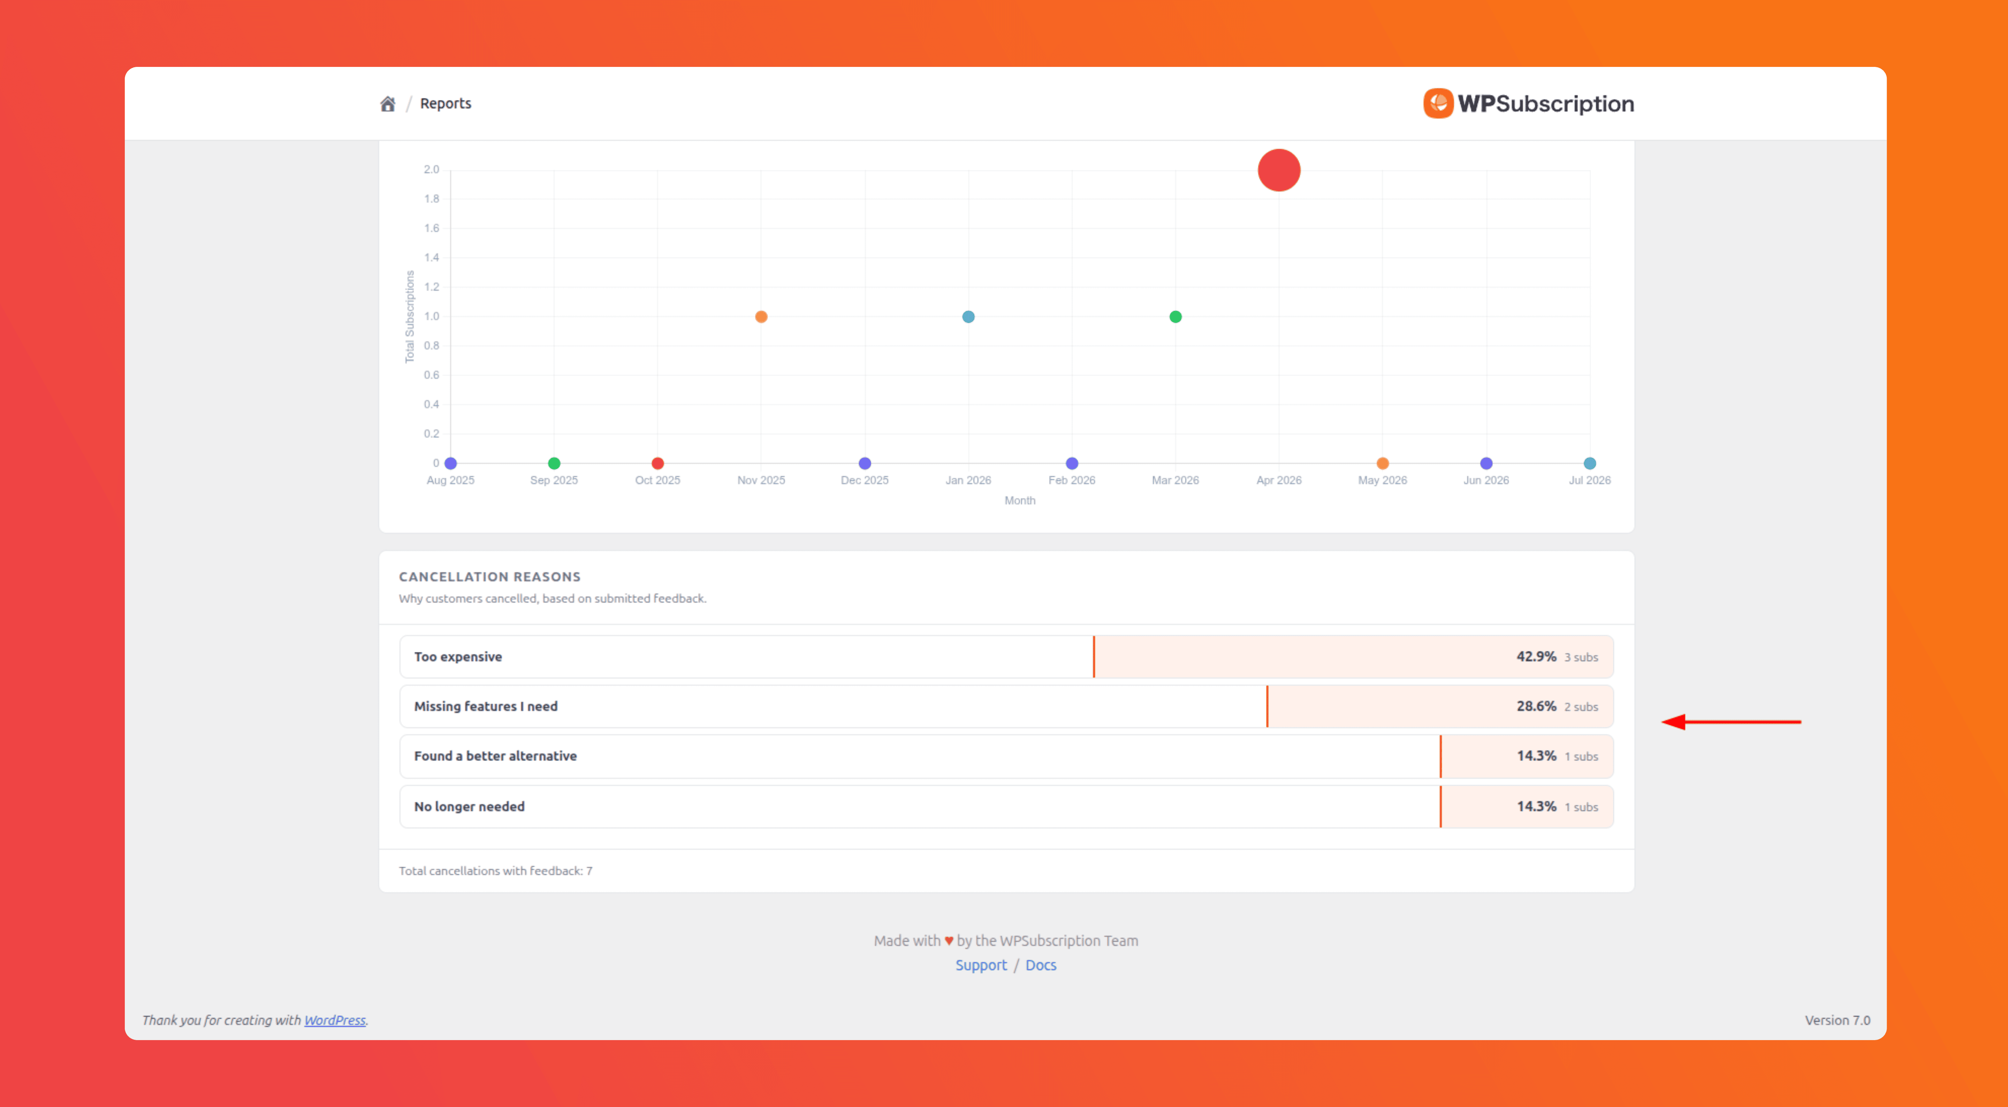The width and height of the screenshot is (2008, 1107).
Task: Select the large red Apr 2026 data point
Action: tap(1278, 170)
